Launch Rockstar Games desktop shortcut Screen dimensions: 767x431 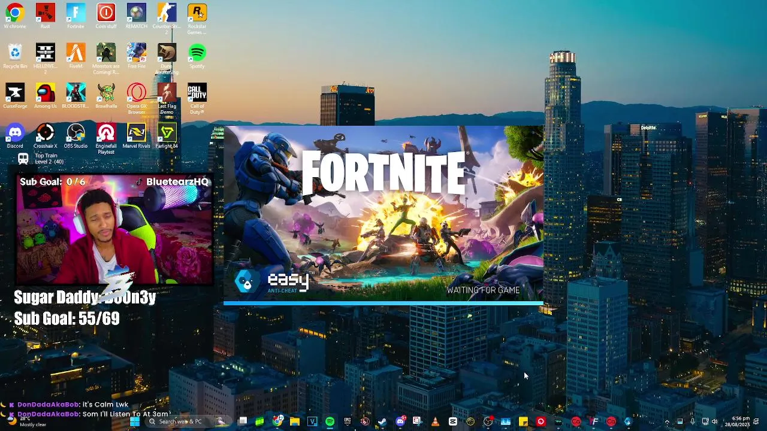coord(197,18)
